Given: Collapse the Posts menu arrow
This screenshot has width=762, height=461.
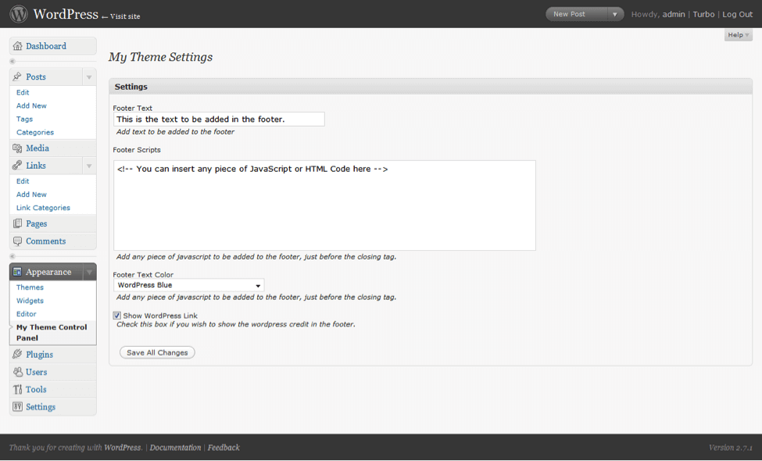Looking at the screenshot, I should [x=89, y=77].
